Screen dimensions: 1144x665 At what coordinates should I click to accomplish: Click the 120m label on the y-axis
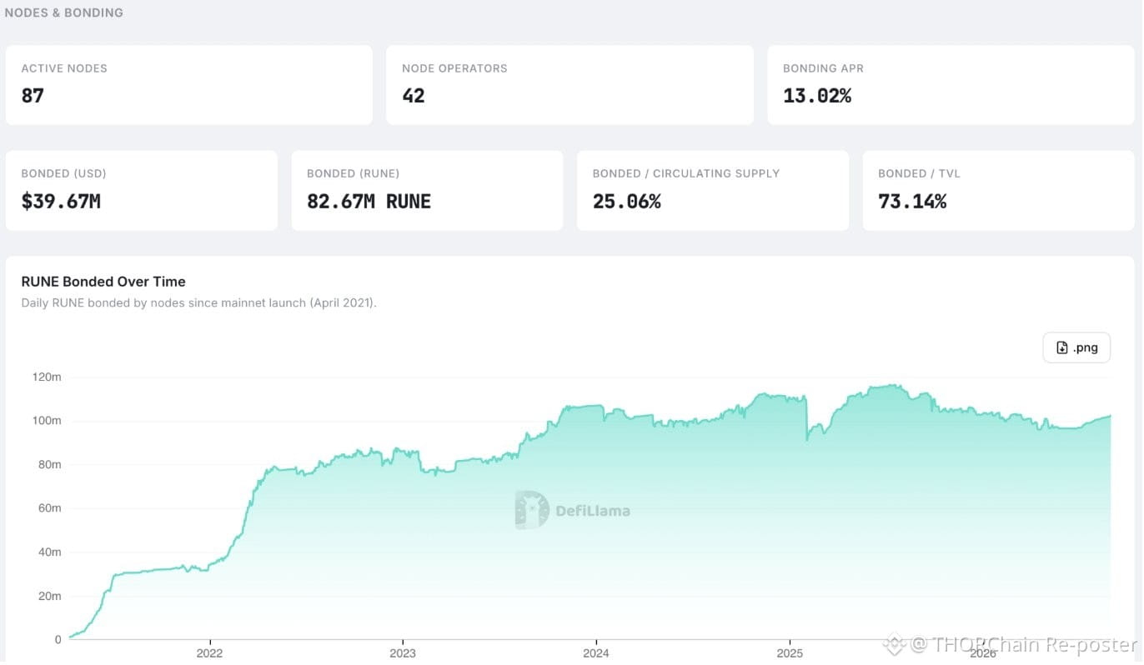point(48,377)
